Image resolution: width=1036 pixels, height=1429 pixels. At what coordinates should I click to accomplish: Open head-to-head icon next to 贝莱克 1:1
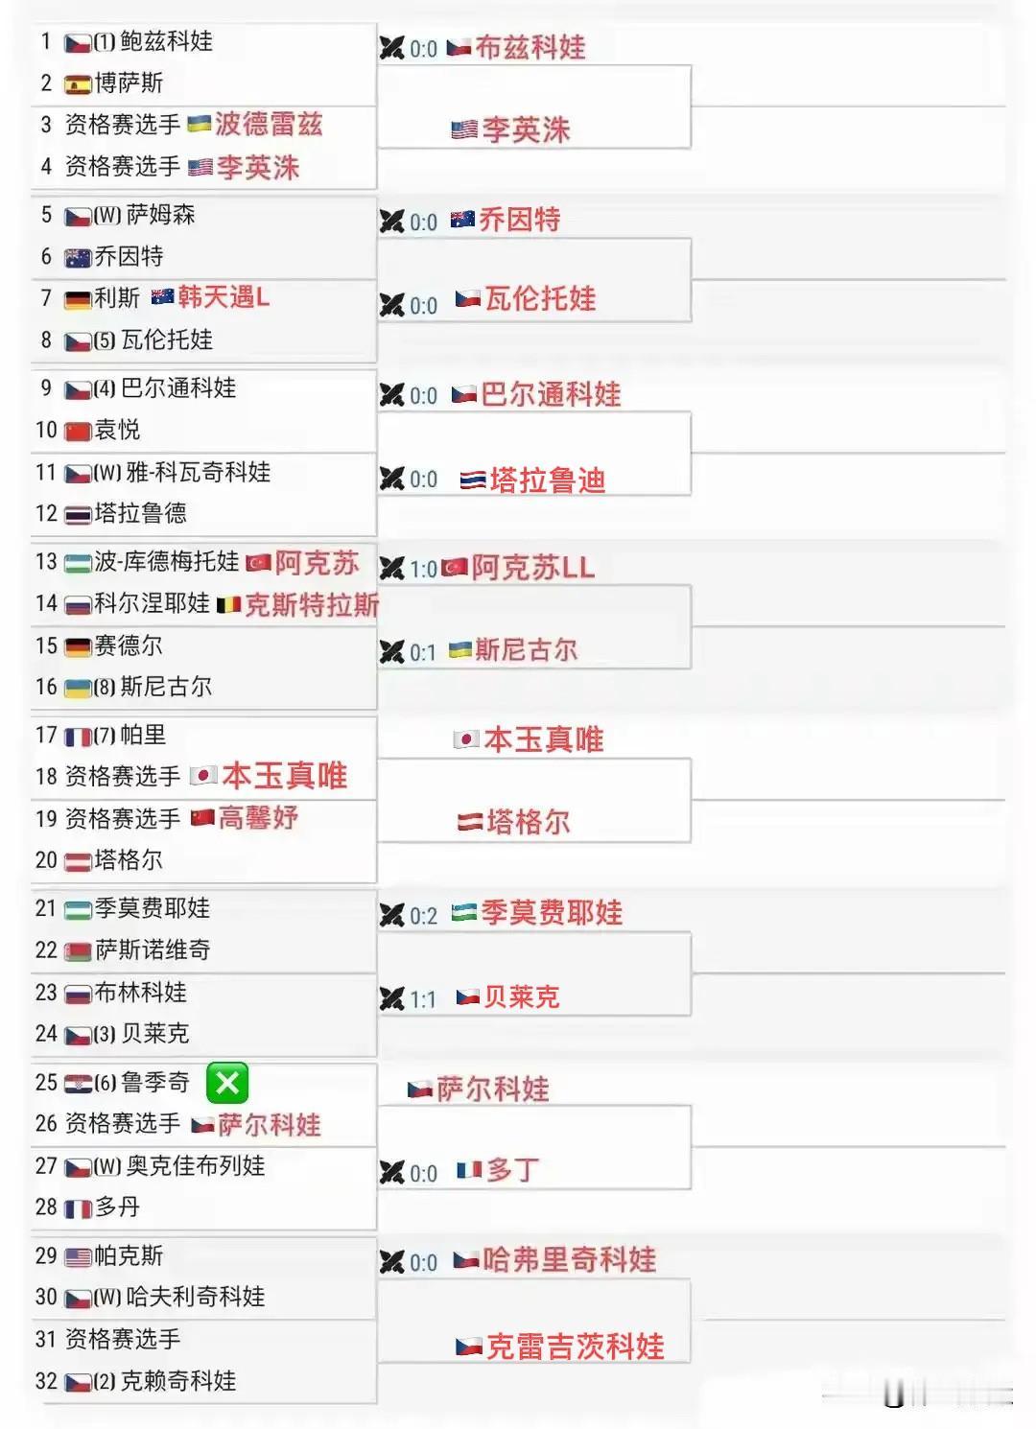pyautogui.click(x=391, y=999)
